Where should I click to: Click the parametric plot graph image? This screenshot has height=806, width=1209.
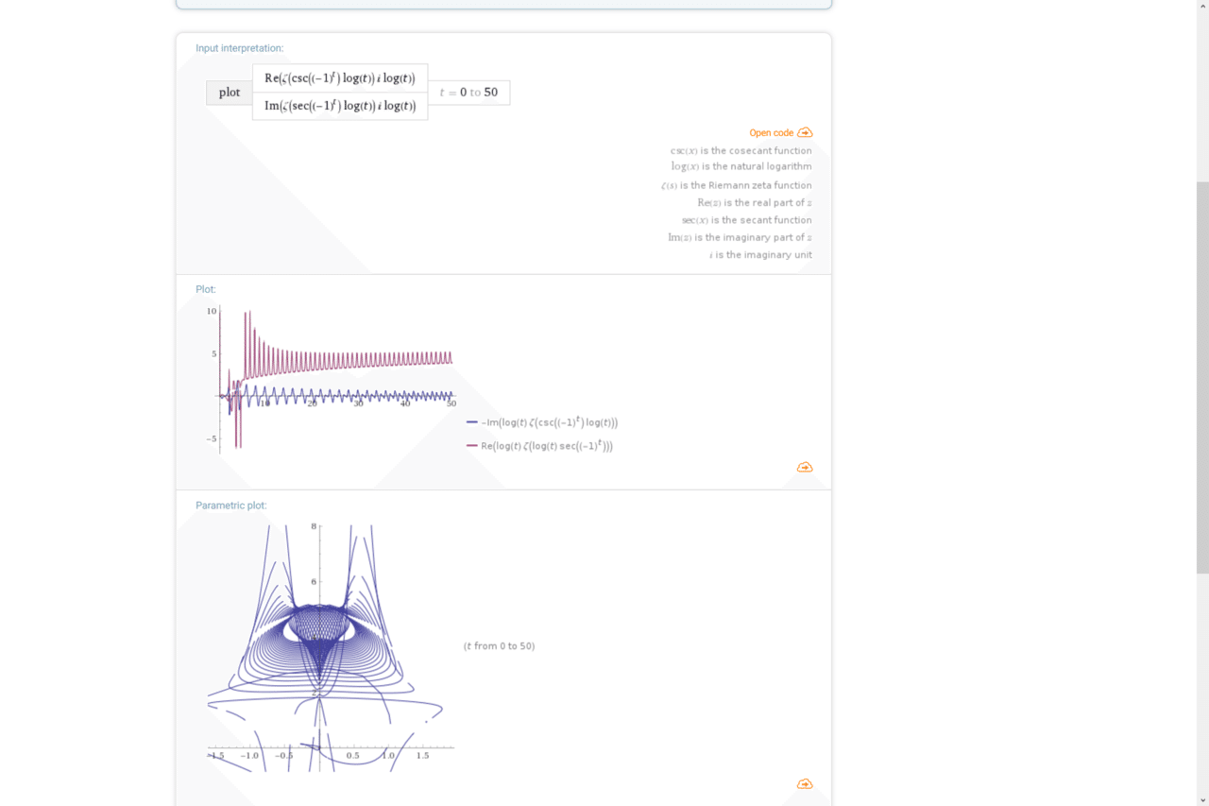331,647
